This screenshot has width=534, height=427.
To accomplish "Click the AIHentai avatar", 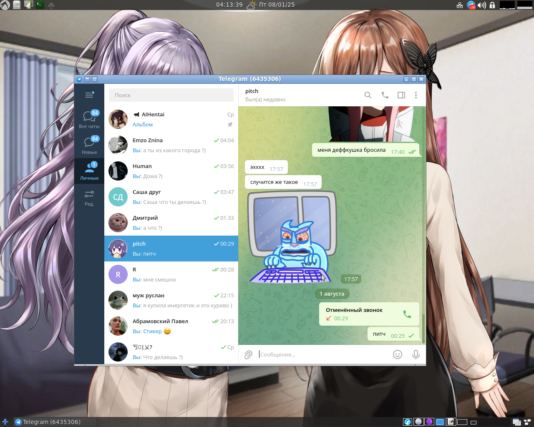I will pos(118,119).
